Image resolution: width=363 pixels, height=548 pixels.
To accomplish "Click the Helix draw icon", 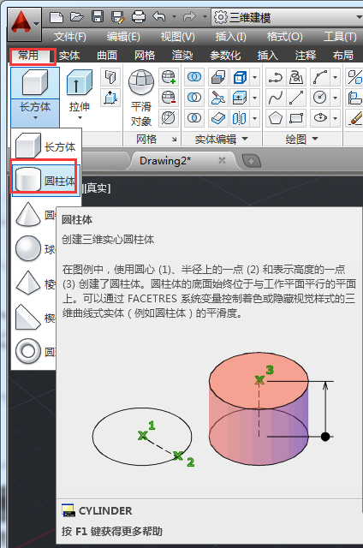I will click(296, 77).
